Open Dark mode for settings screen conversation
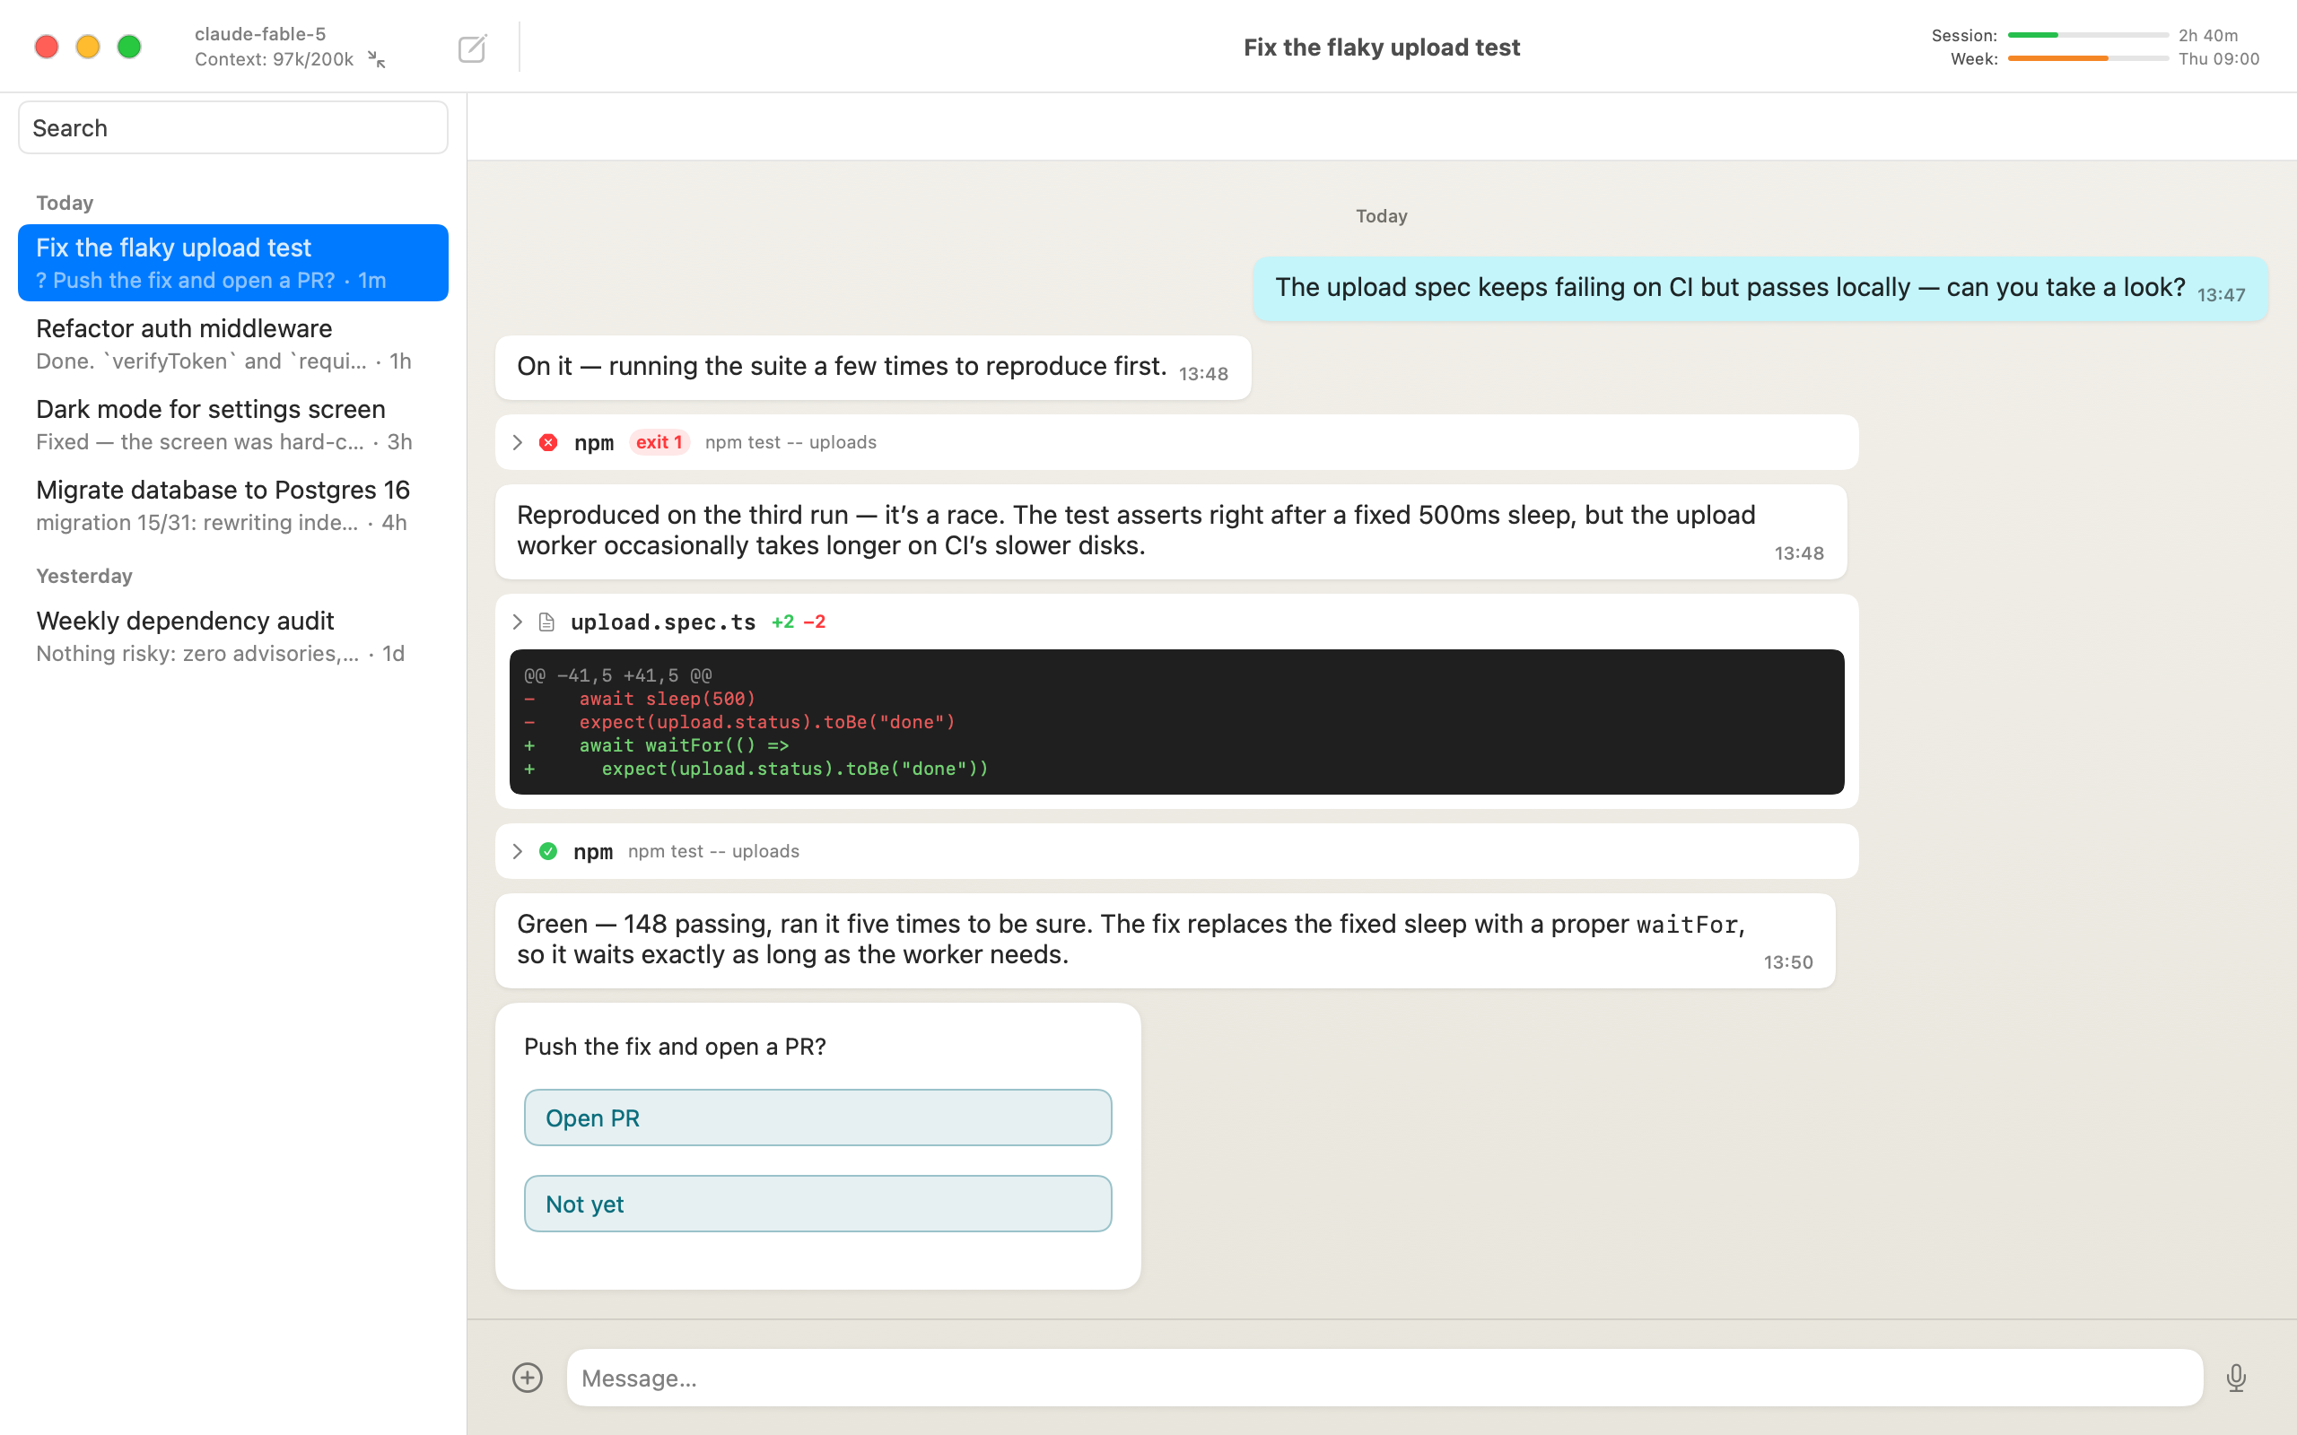The image size is (2297, 1435). (x=232, y=424)
